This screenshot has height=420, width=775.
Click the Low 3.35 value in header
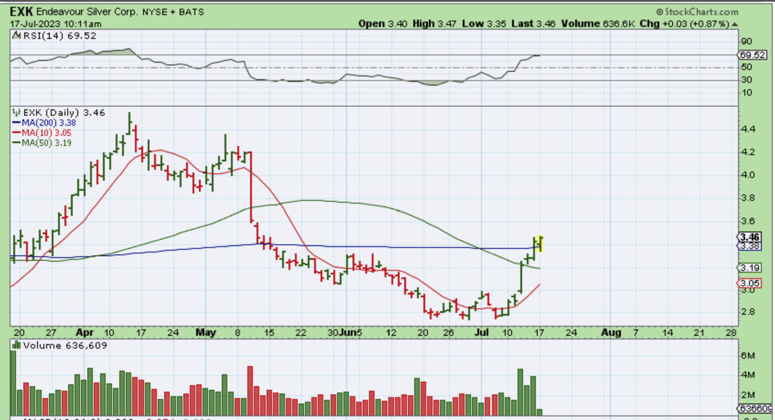[x=484, y=24]
